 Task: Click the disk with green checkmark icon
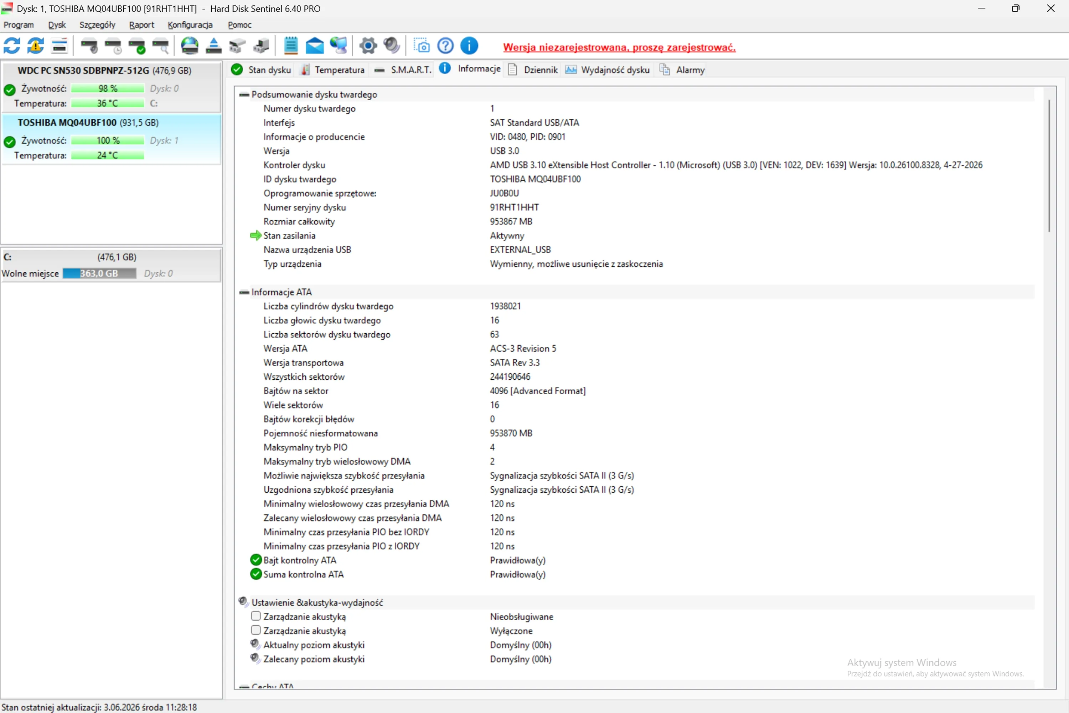click(x=137, y=46)
